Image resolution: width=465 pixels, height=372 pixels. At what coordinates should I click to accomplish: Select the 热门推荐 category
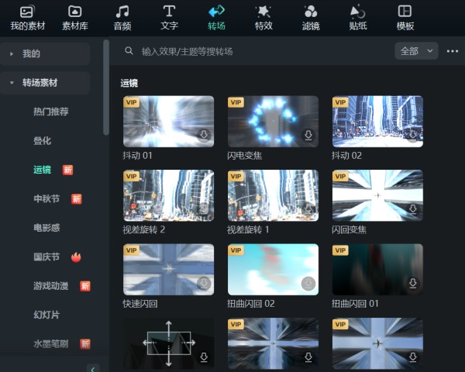point(50,112)
